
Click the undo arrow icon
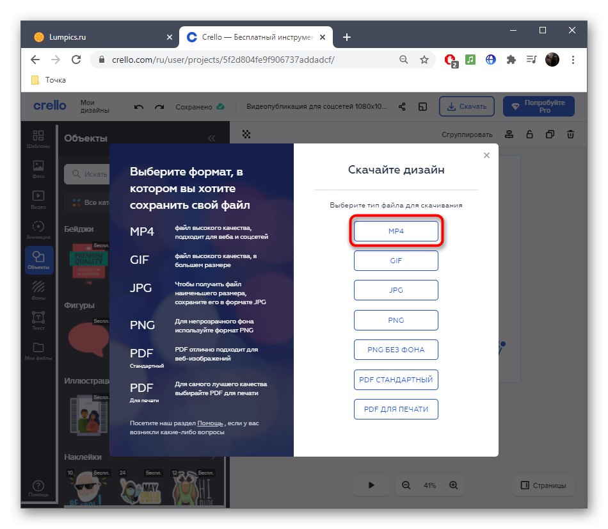tap(138, 107)
